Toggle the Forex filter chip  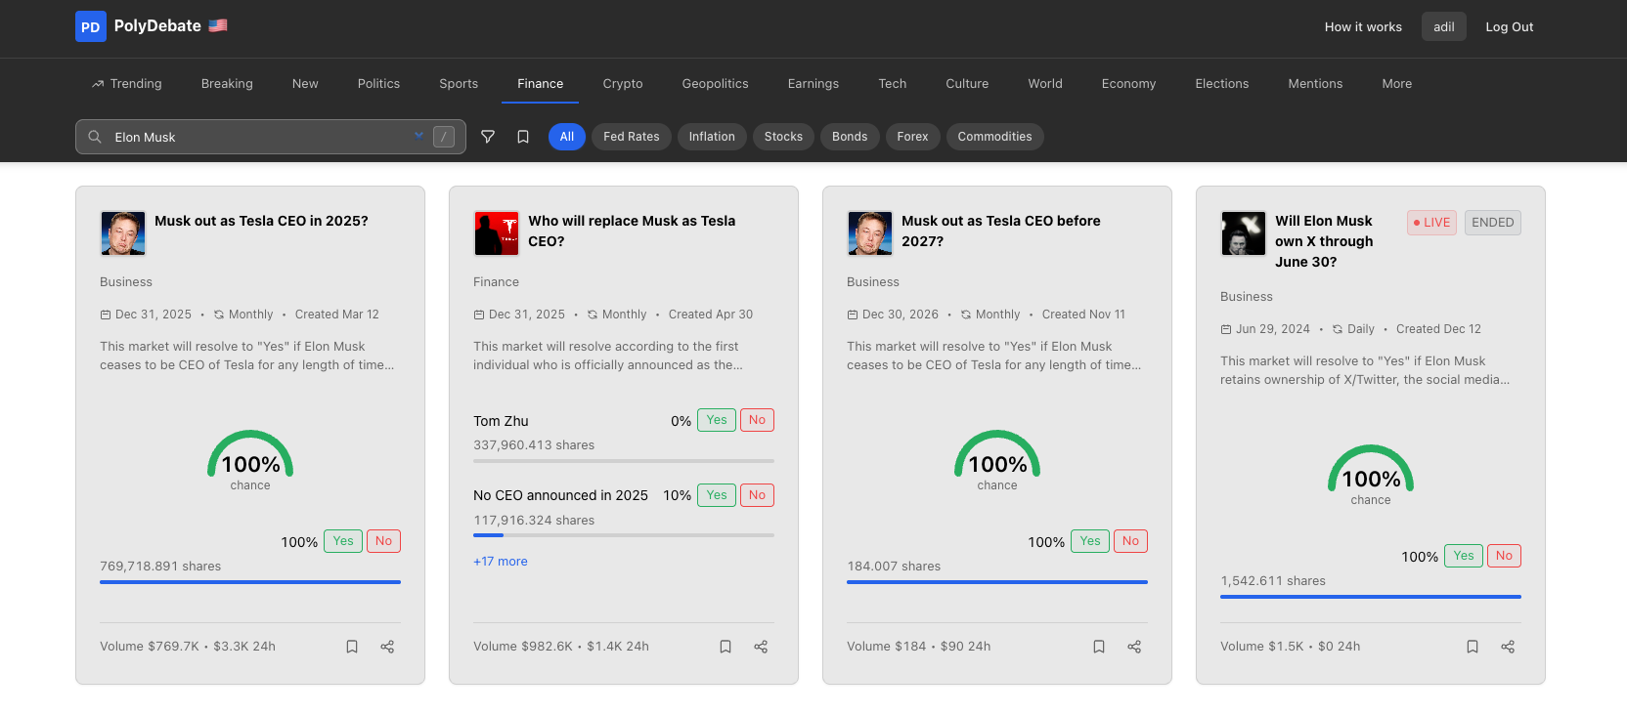click(x=912, y=137)
